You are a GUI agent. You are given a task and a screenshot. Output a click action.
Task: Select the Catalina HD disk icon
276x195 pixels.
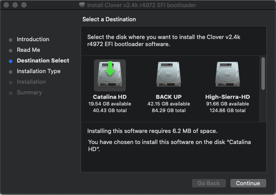(110, 74)
